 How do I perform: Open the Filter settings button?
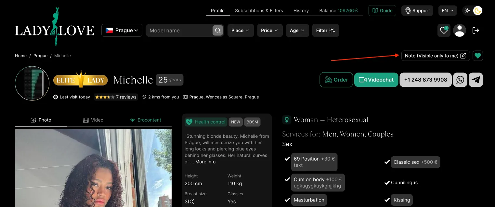point(326,31)
